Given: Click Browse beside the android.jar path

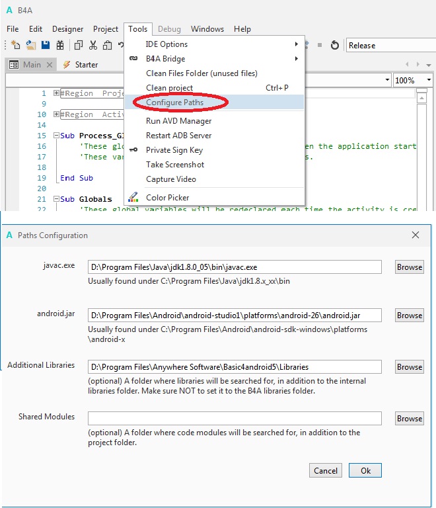Looking at the screenshot, I should (x=409, y=315).
